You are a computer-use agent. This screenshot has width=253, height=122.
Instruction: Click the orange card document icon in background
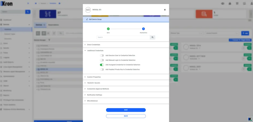click(204, 14)
